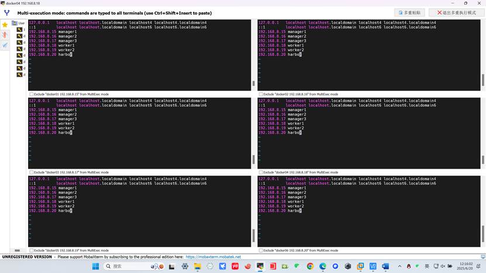Open QQ penguin tray icon
The height and width of the screenshot is (273, 486).
[x=409, y=266]
